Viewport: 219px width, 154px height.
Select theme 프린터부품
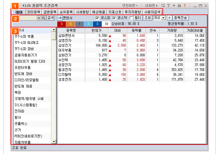(x=32, y=68)
